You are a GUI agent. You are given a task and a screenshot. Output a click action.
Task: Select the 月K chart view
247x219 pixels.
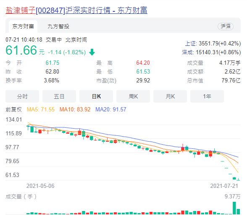coord(170,96)
